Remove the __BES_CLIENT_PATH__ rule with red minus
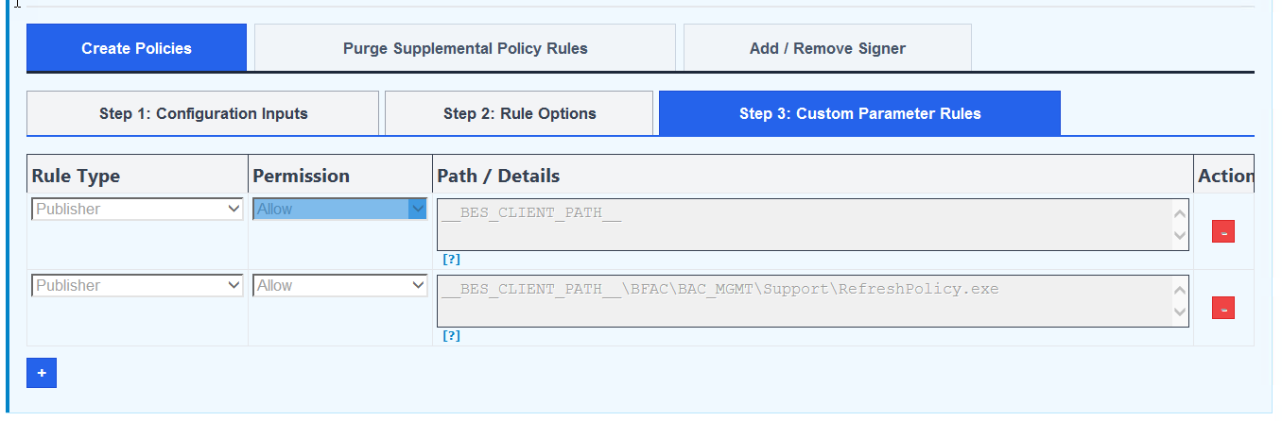1282x421 pixels. (1223, 231)
